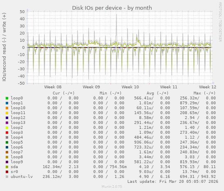The width and height of the screenshot is (224, 191).
Task: Click the sda legend label
Action: pyautogui.click(x=14, y=167)
